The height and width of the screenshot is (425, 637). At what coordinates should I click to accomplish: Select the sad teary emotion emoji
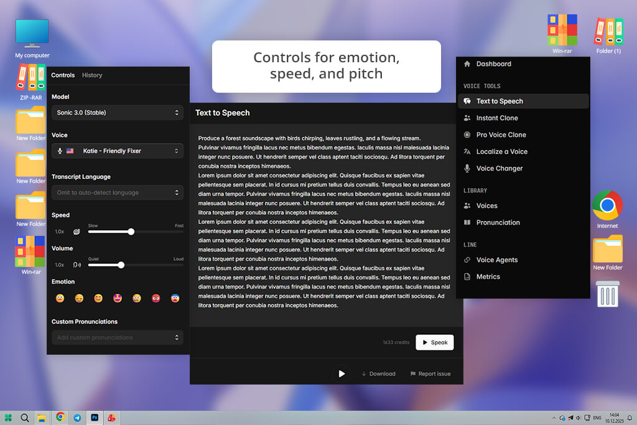tap(137, 298)
